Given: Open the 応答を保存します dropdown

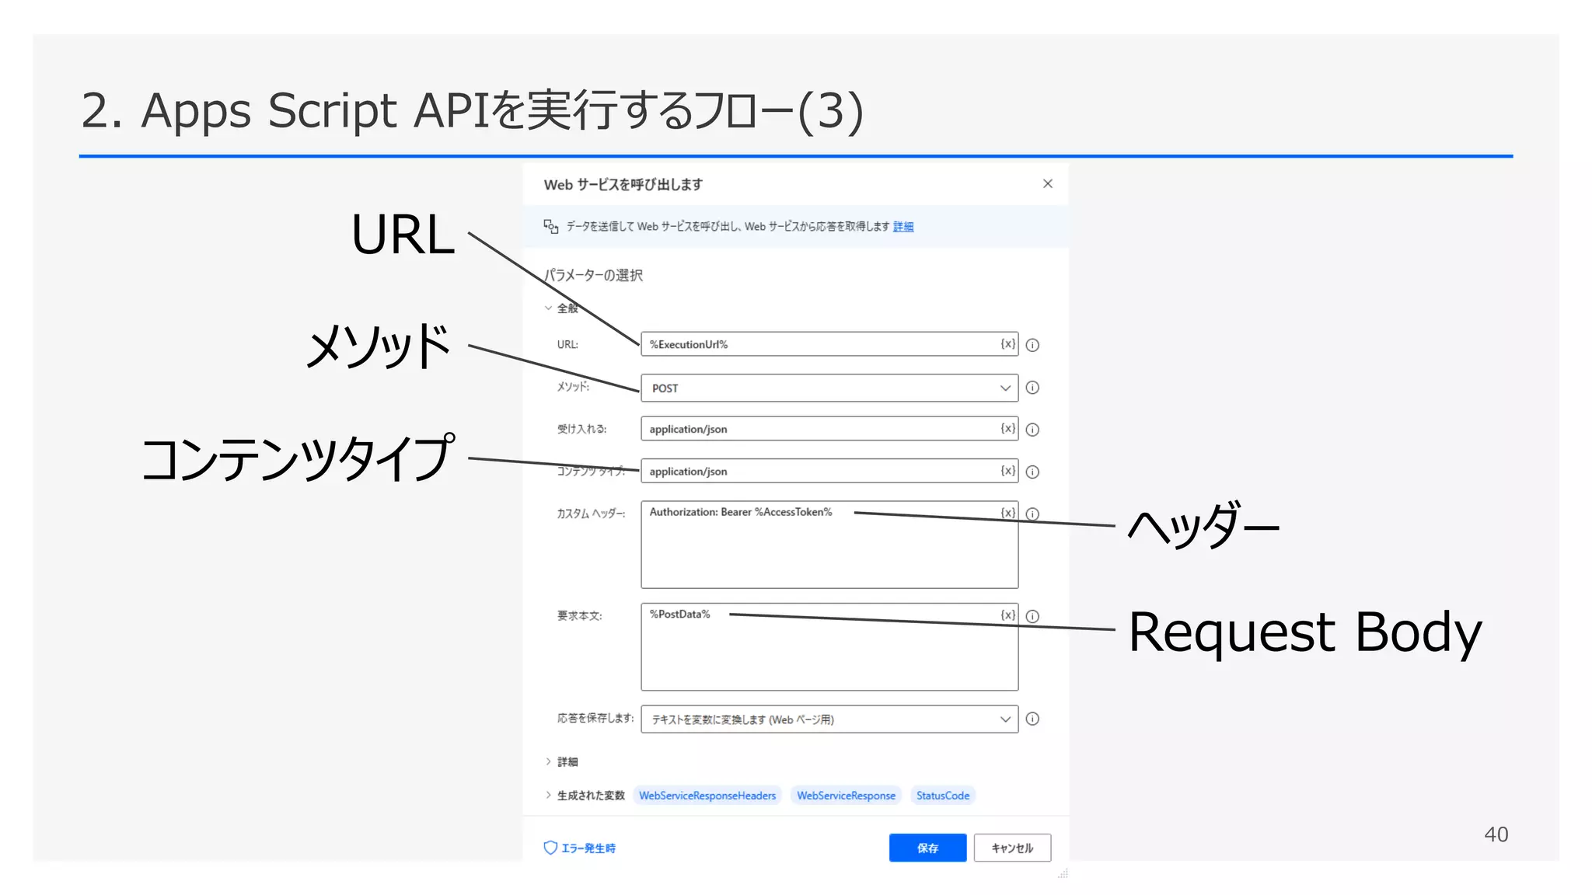Looking at the screenshot, I should [x=829, y=719].
